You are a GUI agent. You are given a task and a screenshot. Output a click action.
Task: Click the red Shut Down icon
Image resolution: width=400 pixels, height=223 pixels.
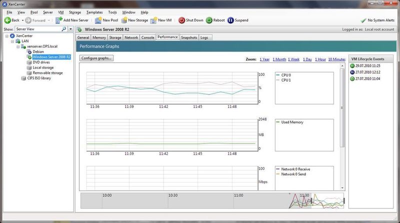181,20
